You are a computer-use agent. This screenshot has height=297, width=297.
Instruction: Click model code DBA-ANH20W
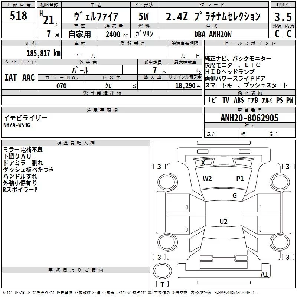pyautogui.click(x=213, y=34)
